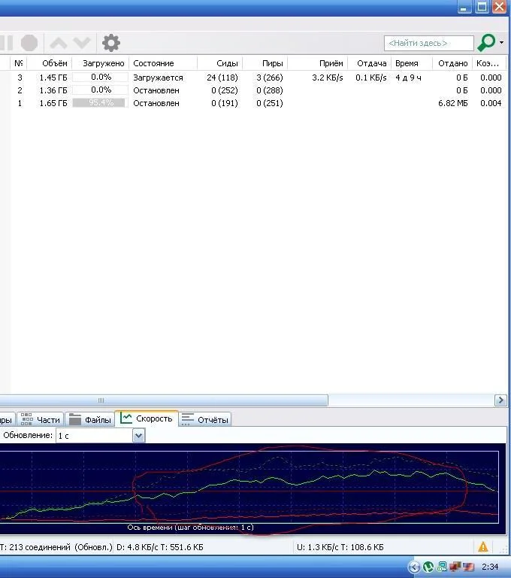
Task: Expand hidden system tray icons
Action: (x=414, y=567)
